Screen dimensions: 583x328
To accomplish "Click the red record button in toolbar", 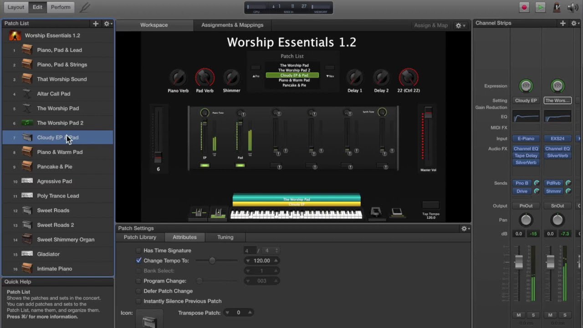I will pos(524,7).
